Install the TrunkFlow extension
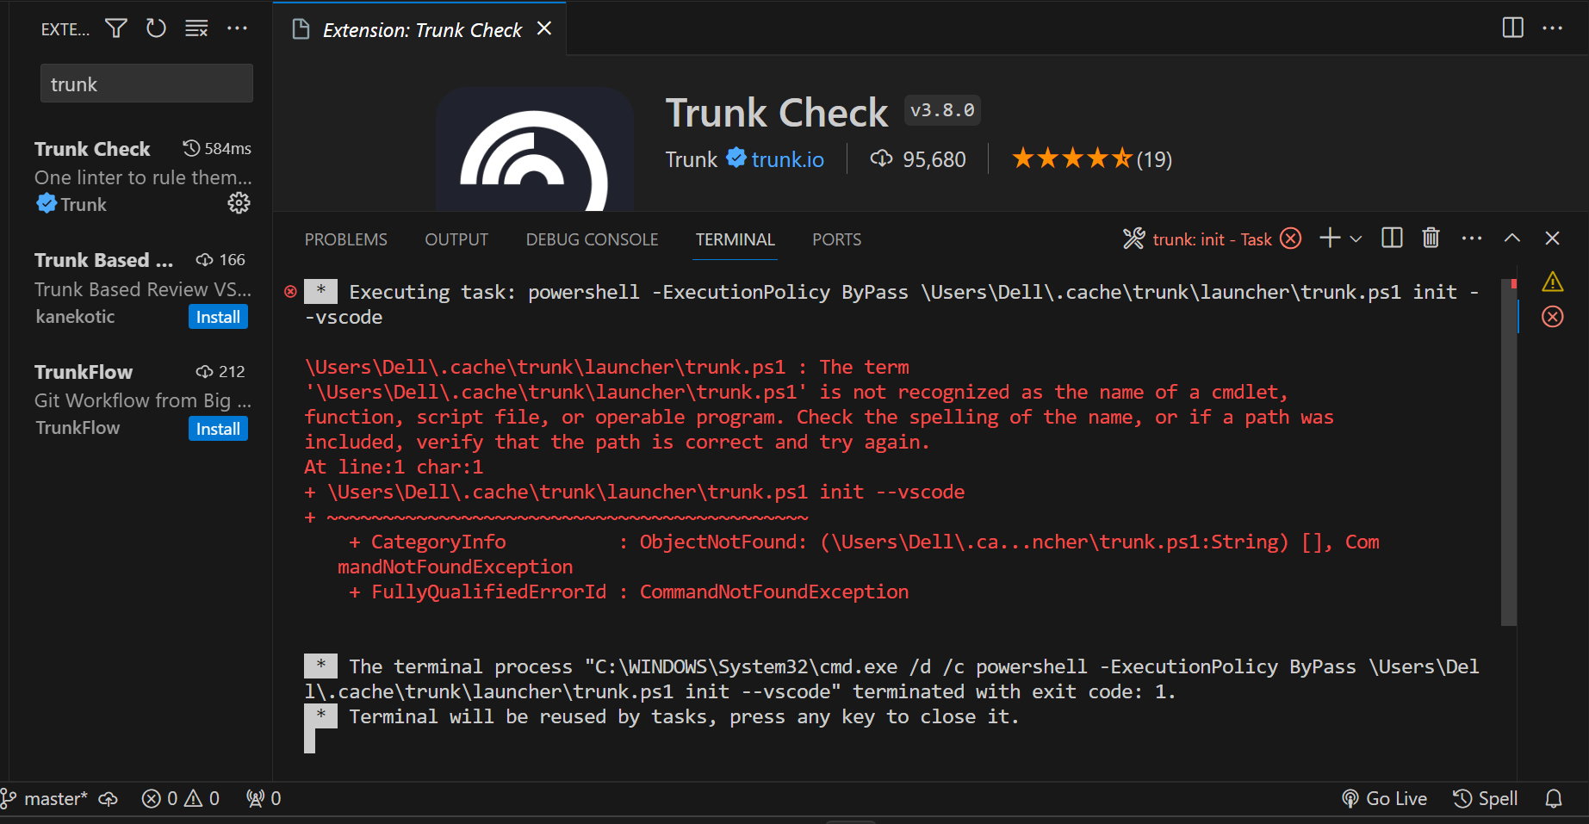Viewport: 1589px width, 824px height. (218, 429)
